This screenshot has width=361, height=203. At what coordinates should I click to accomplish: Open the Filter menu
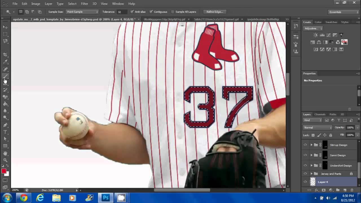click(x=84, y=4)
